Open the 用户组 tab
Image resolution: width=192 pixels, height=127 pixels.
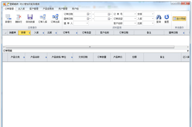(x=75, y=9)
